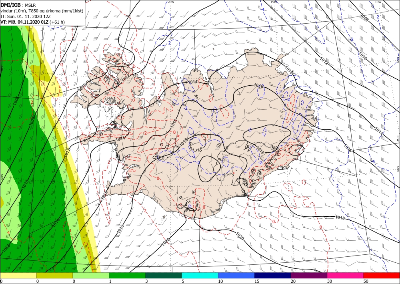This screenshot has width=400, height=284.
Task: Select the medium green 1 mm legend swatch
Action: 127,275
